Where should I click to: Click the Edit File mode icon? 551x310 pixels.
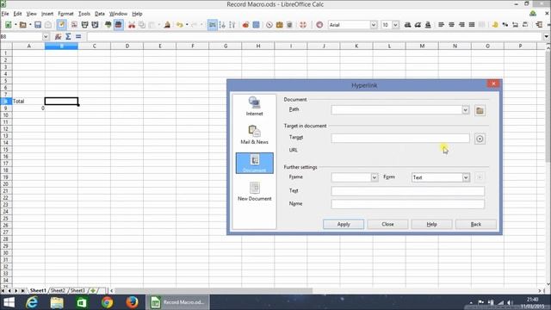coord(61,25)
